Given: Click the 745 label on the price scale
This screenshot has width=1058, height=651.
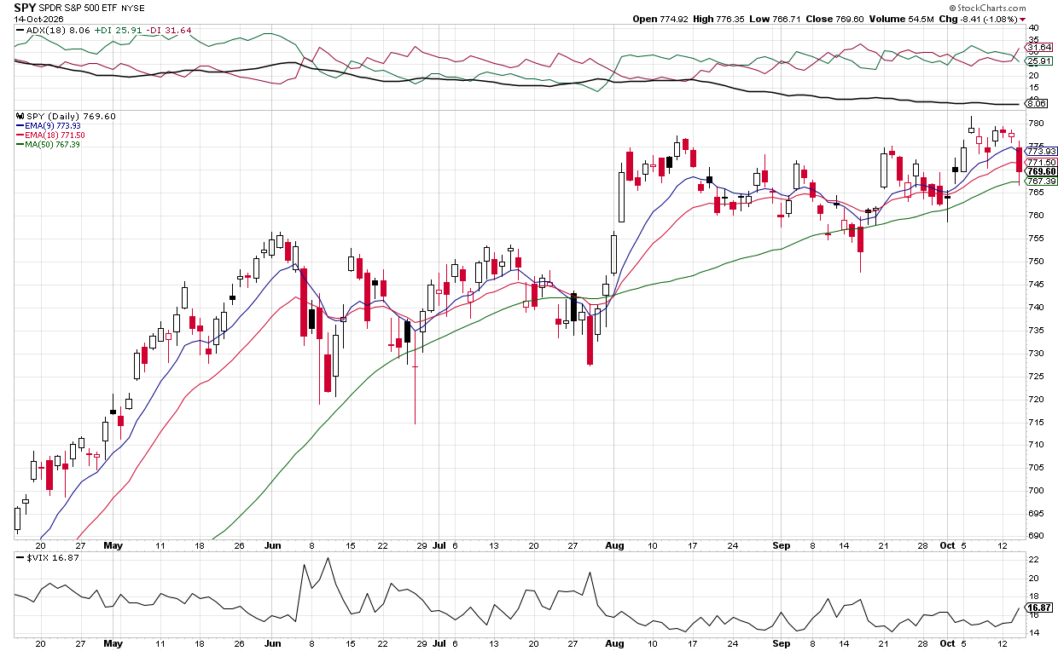Looking at the screenshot, I should (1035, 285).
